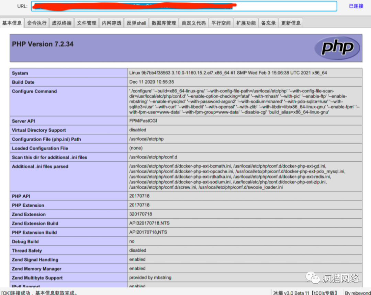Click Virtual Directory Support label

click(x=39, y=130)
